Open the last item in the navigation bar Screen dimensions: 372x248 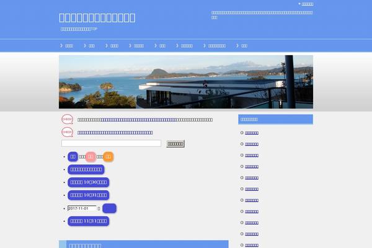click(x=242, y=46)
